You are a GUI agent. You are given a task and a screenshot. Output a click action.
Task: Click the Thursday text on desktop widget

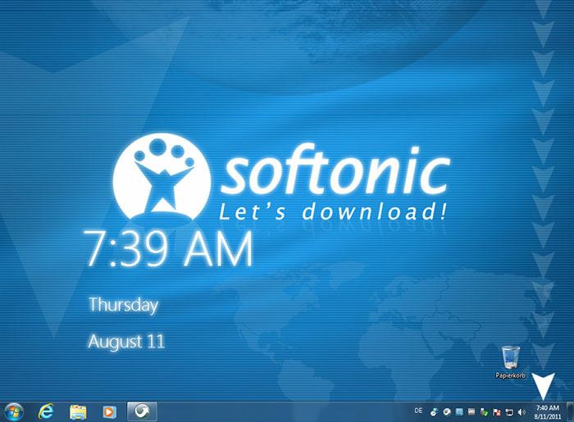click(123, 305)
